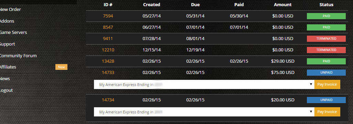The width and height of the screenshot is (353, 124).
Task: Pay Invoice for the $20.00 invoice
Action: (x=327, y=112)
